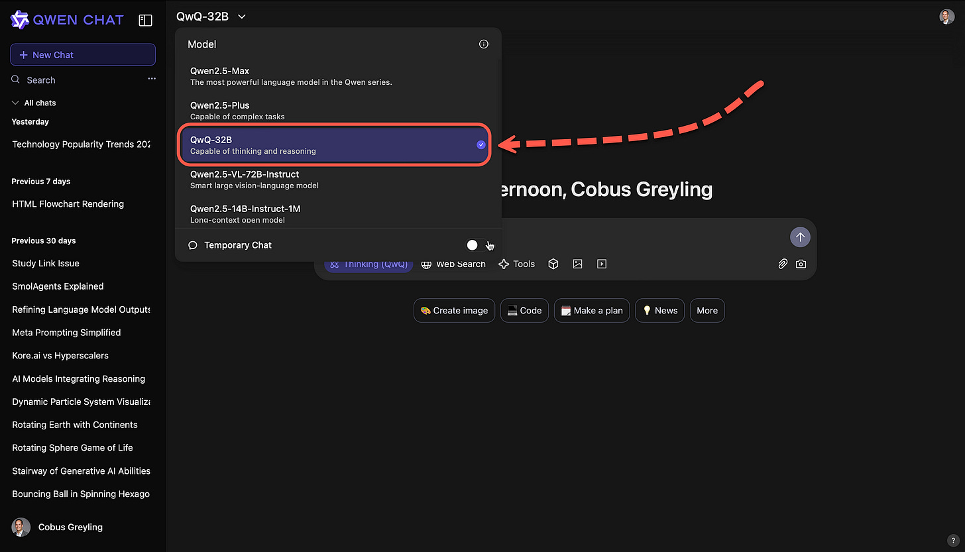Send message with the up arrow button
Image resolution: width=965 pixels, height=552 pixels.
[800, 237]
